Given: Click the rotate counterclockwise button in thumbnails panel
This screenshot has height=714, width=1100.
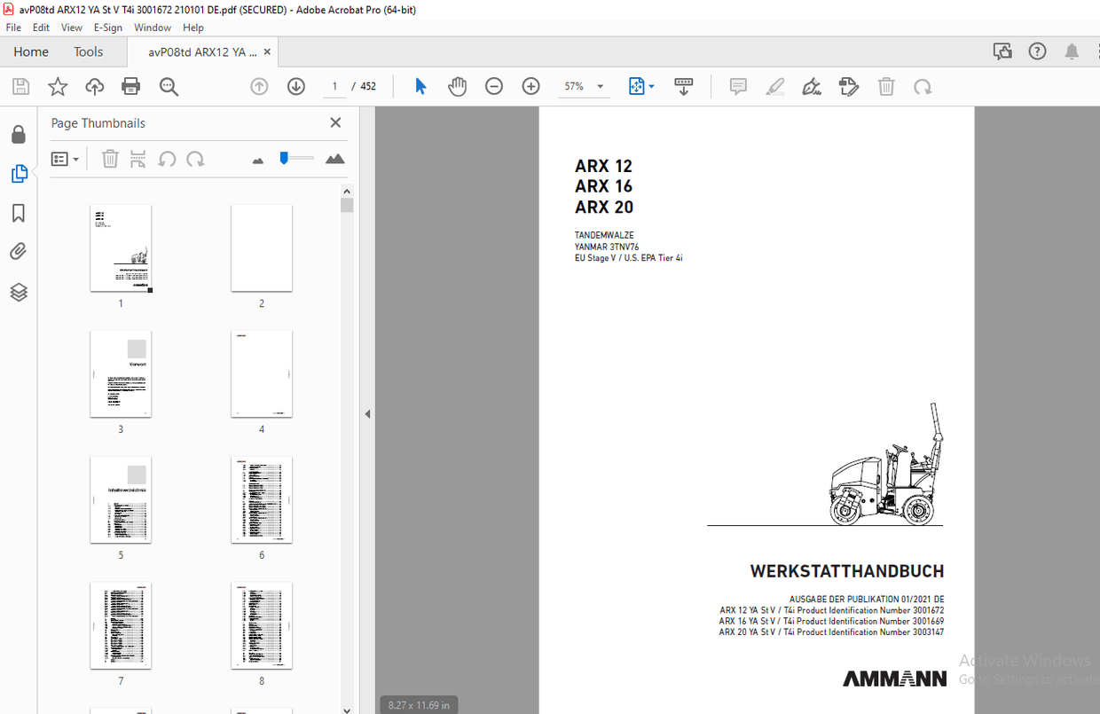Looking at the screenshot, I should point(168,159).
